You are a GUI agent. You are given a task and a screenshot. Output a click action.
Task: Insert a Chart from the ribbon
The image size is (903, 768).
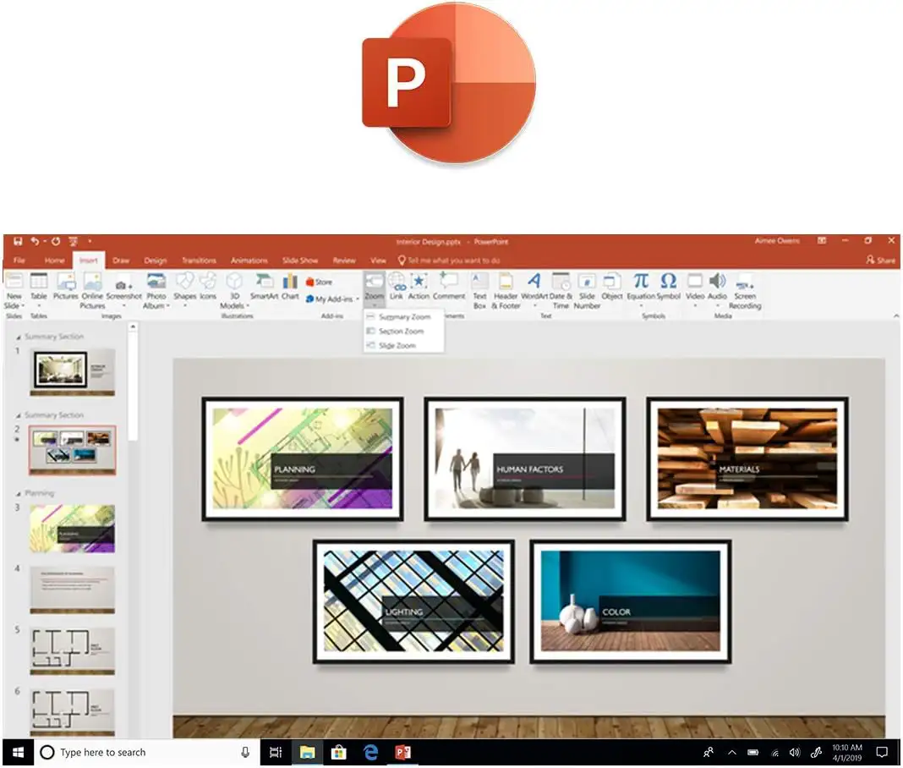[x=290, y=282]
